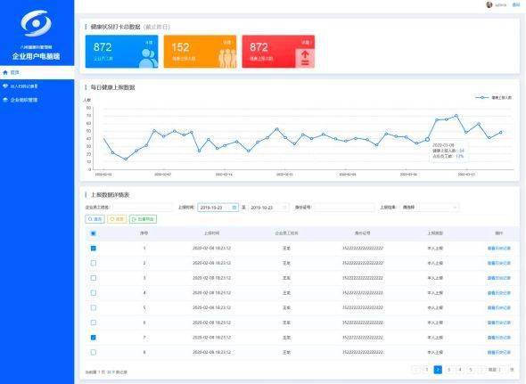Toggle the select-all checkbox in table header
Viewport: 526px width, 384px height.
coord(94,233)
